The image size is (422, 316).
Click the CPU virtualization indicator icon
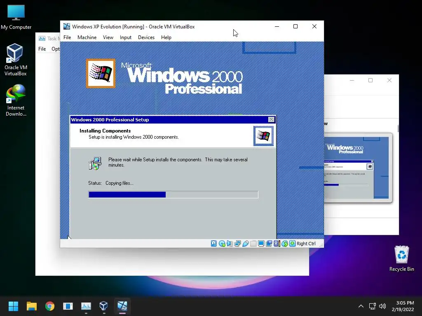click(x=277, y=244)
